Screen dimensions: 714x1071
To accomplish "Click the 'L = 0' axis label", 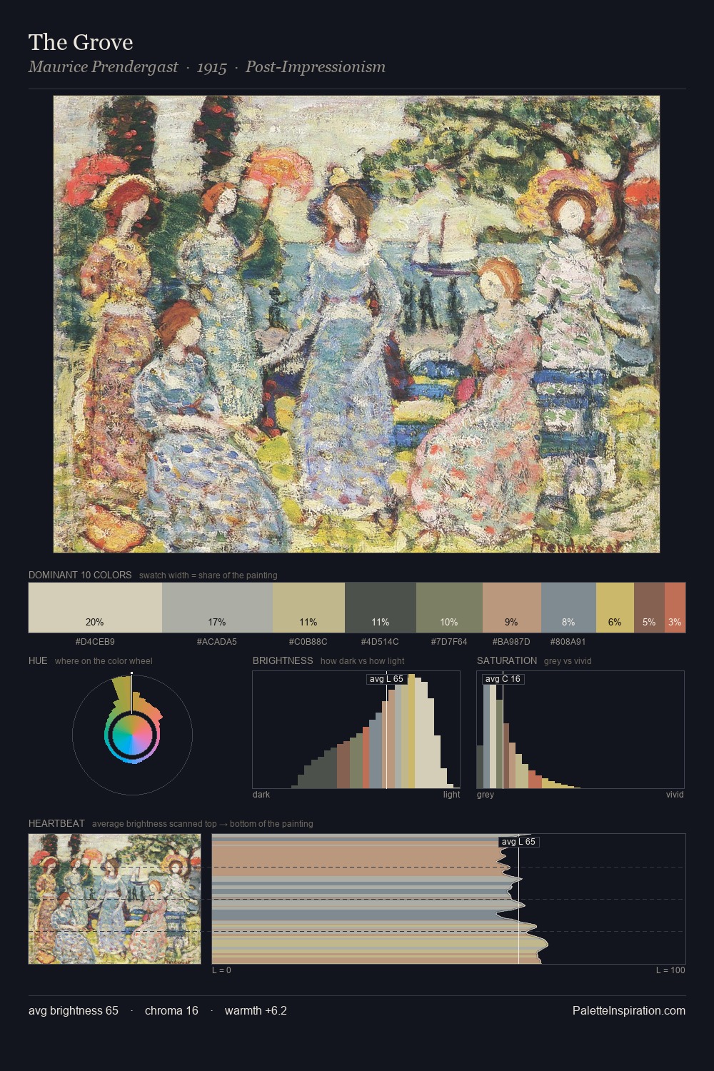I will click(221, 970).
